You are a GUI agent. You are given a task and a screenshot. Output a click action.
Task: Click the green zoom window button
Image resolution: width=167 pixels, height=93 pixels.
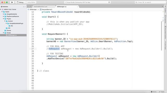pyautogui.click(x=7, y=2)
